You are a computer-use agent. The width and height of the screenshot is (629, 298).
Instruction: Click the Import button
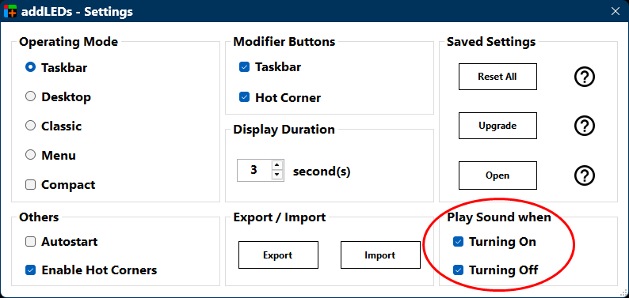click(x=380, y=255)
